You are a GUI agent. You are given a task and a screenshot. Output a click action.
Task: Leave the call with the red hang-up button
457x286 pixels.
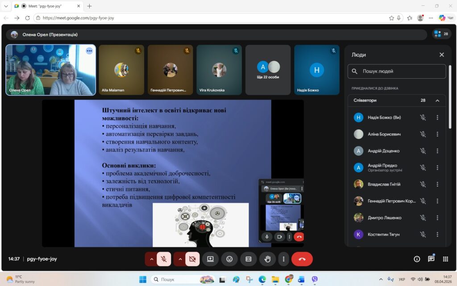(302, 259)
